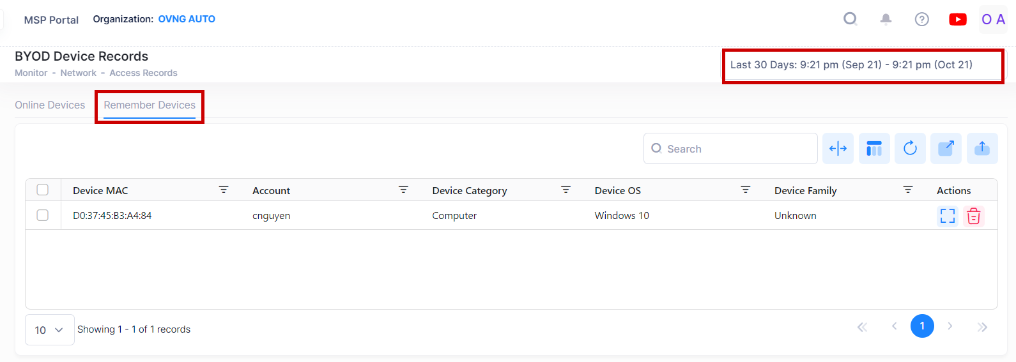Expand the rows per page dropdown
Viewport: 1016px width, 362px height.
(x=49, y=330)
